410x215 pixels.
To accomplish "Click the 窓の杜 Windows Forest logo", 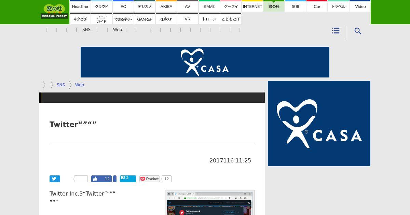I will [x=54, y=11].
